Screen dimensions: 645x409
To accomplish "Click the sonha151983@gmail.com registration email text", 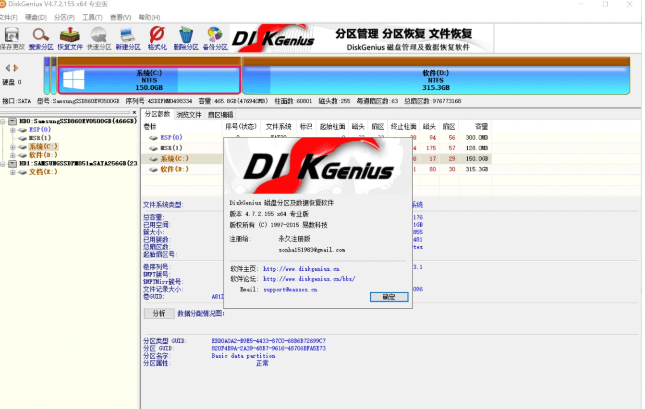I will point(312,250).
